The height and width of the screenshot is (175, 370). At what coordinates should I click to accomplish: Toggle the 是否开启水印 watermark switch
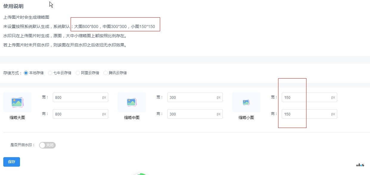47,145
